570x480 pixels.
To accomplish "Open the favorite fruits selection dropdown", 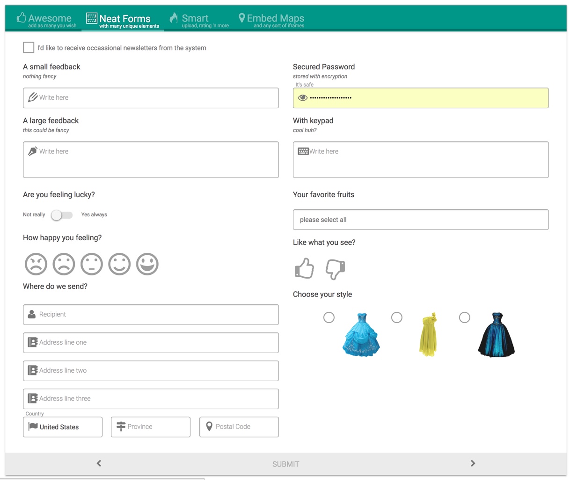I will coord(420,219).
